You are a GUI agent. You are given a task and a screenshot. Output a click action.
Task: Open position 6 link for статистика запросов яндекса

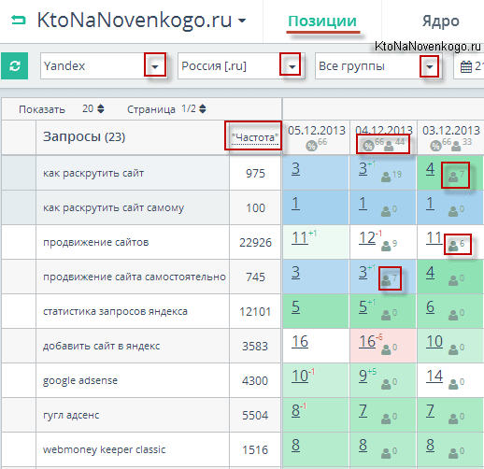430,307
